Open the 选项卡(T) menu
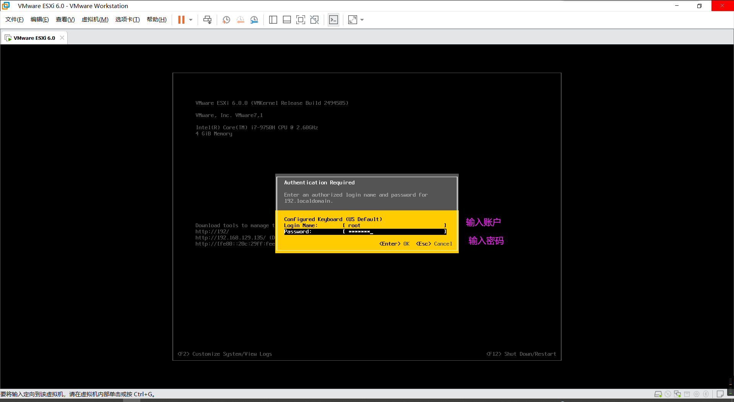The image size is (734, 402). [x=127, y=20]
